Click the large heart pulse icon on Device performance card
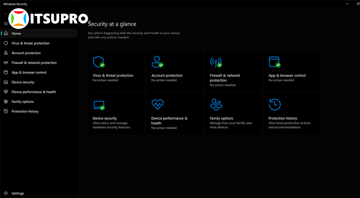Screen dimensions: 360x198 click(x=158, y=105)
